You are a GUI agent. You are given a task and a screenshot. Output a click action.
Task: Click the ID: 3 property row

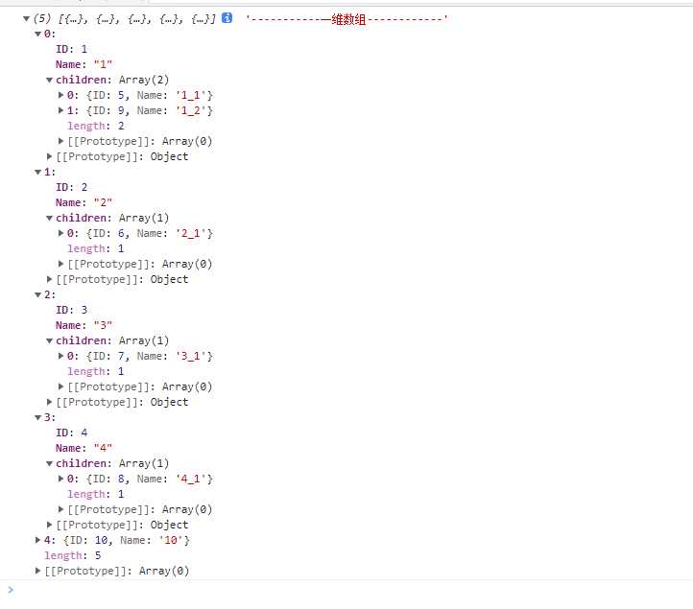click(71, 310)
